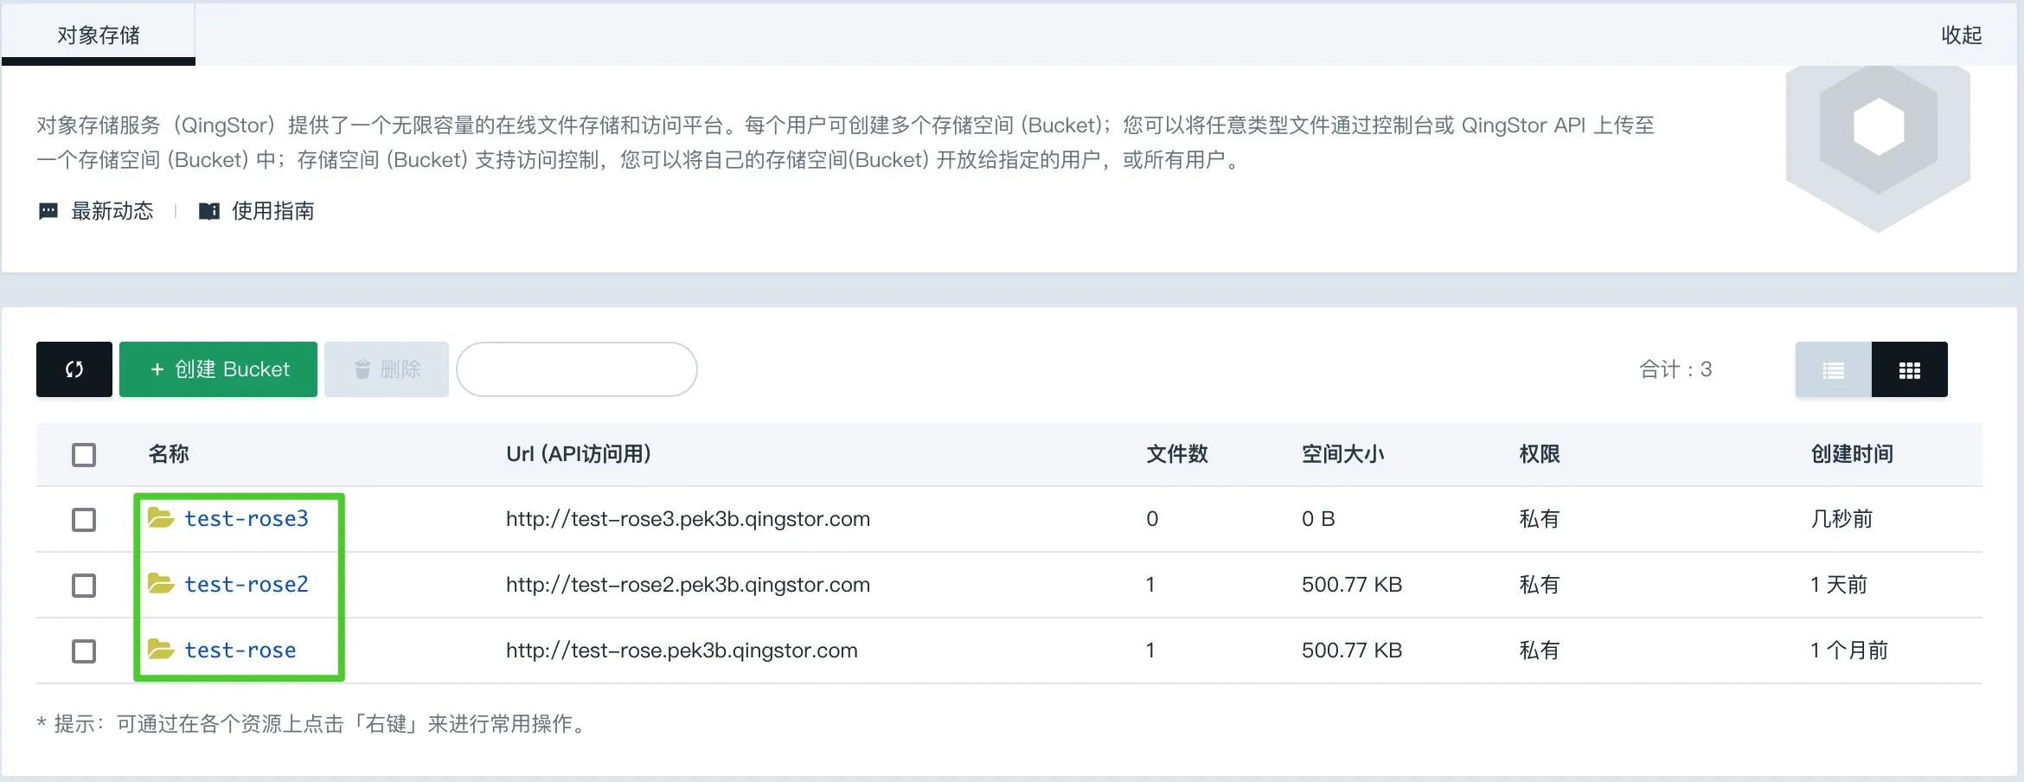Image resolution: width=2024 pixels, height=782 pixels.
Task: Switch to grid view layout
Action: pyautogui.click(x=1909, y=369)
